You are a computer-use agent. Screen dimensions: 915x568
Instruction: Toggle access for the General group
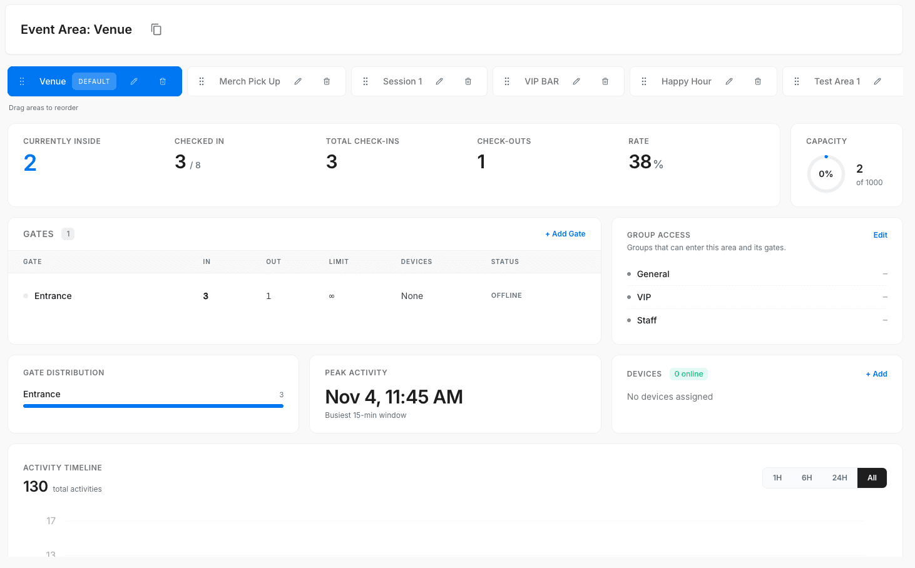[x=884, y=273]
